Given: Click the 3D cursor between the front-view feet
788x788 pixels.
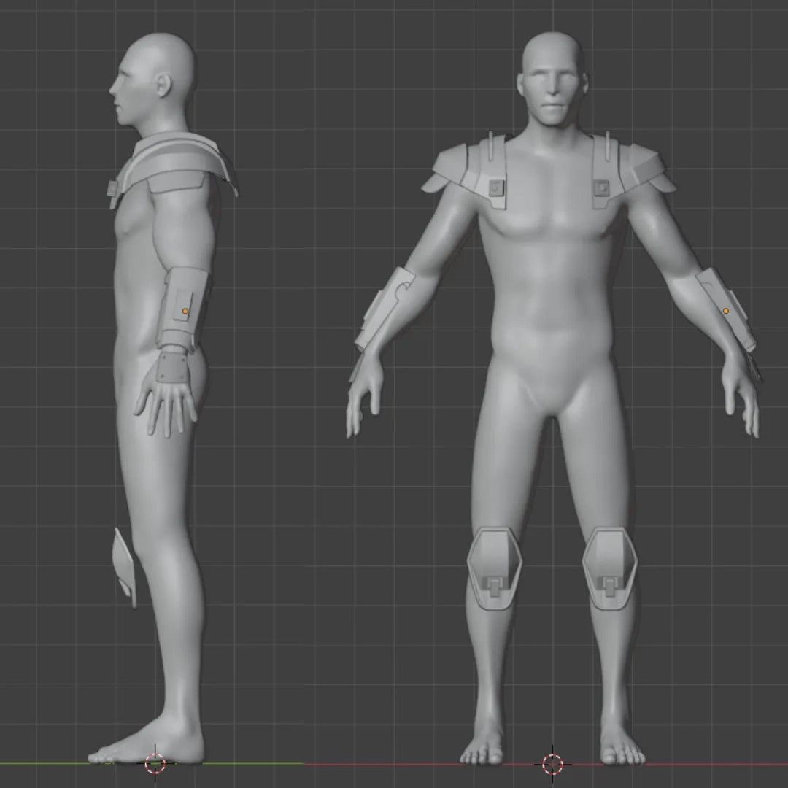Looking at the screenshot, I should click(552, 765).
